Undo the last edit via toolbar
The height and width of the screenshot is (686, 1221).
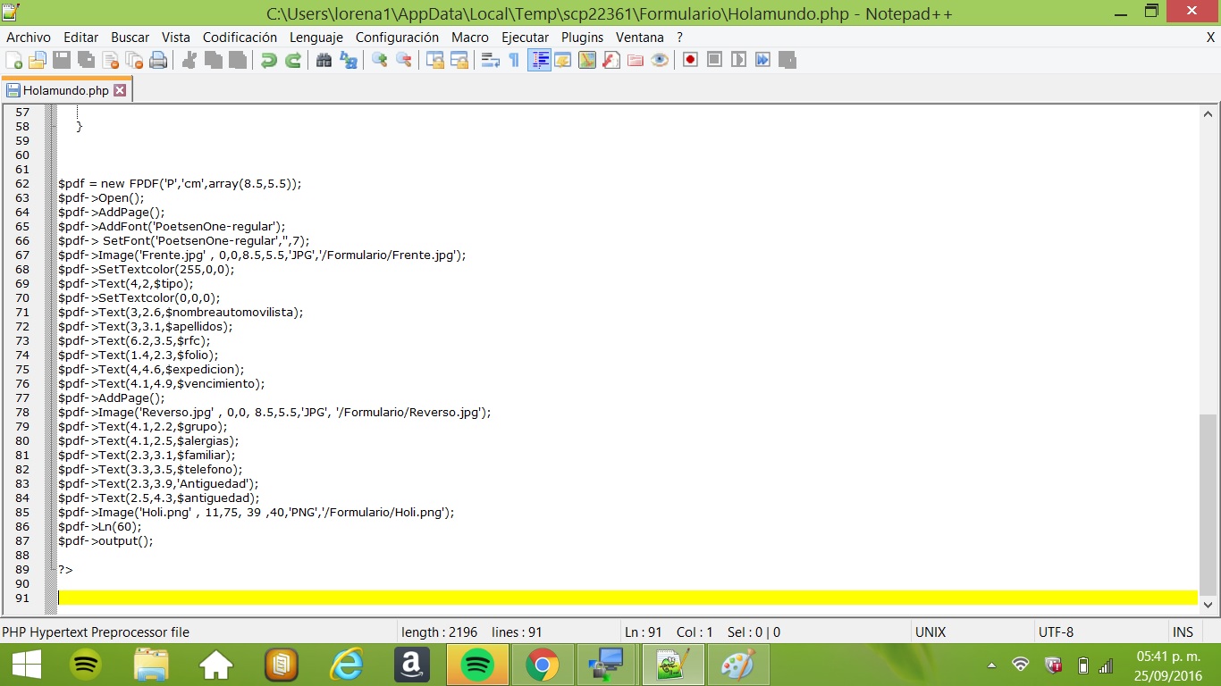(x=268, y=60)
